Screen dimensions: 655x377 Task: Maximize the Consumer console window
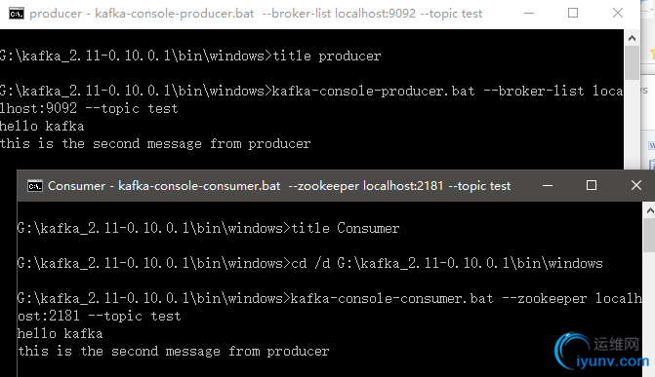(592, 186)
